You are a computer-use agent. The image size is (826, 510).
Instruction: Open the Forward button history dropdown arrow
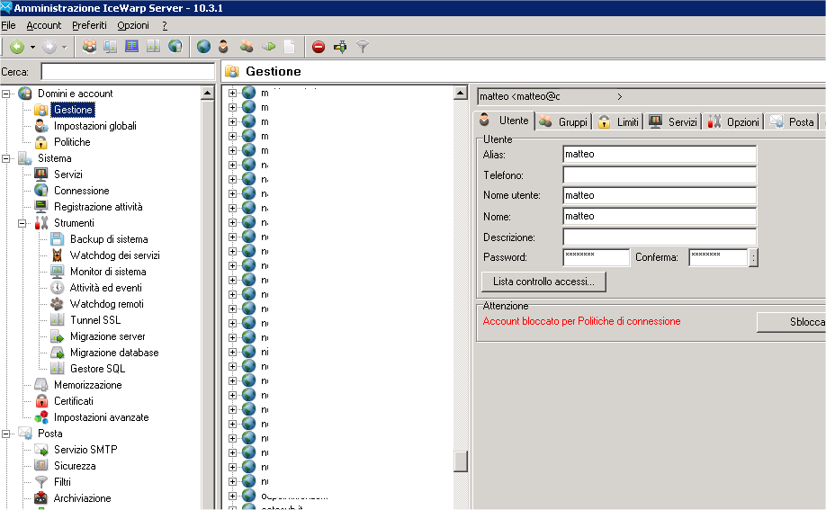pos(64,47)
